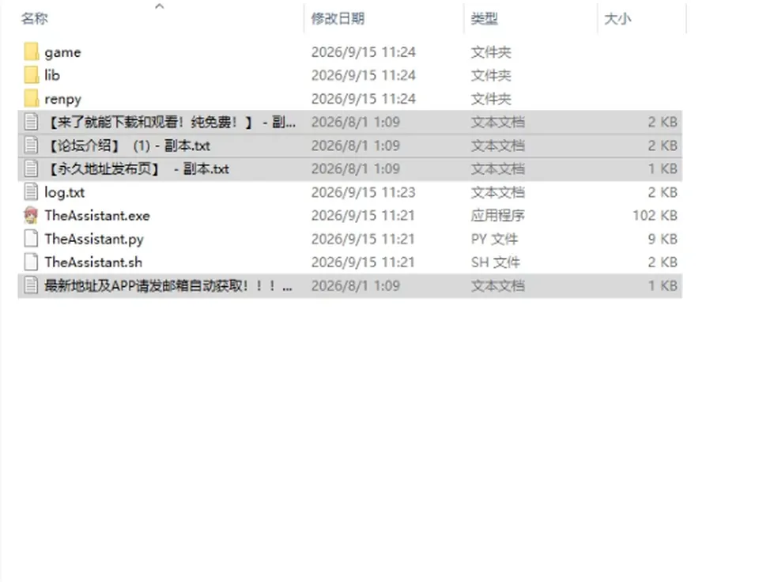Click the 应用程序 type of TheAssistant.exe
The width and height of the screenshot is (759, 582).
[x=497, y=215]
